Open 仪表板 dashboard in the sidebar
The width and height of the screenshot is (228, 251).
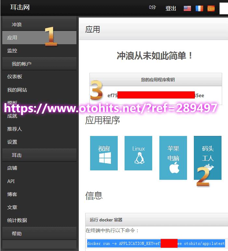point(39,76)
